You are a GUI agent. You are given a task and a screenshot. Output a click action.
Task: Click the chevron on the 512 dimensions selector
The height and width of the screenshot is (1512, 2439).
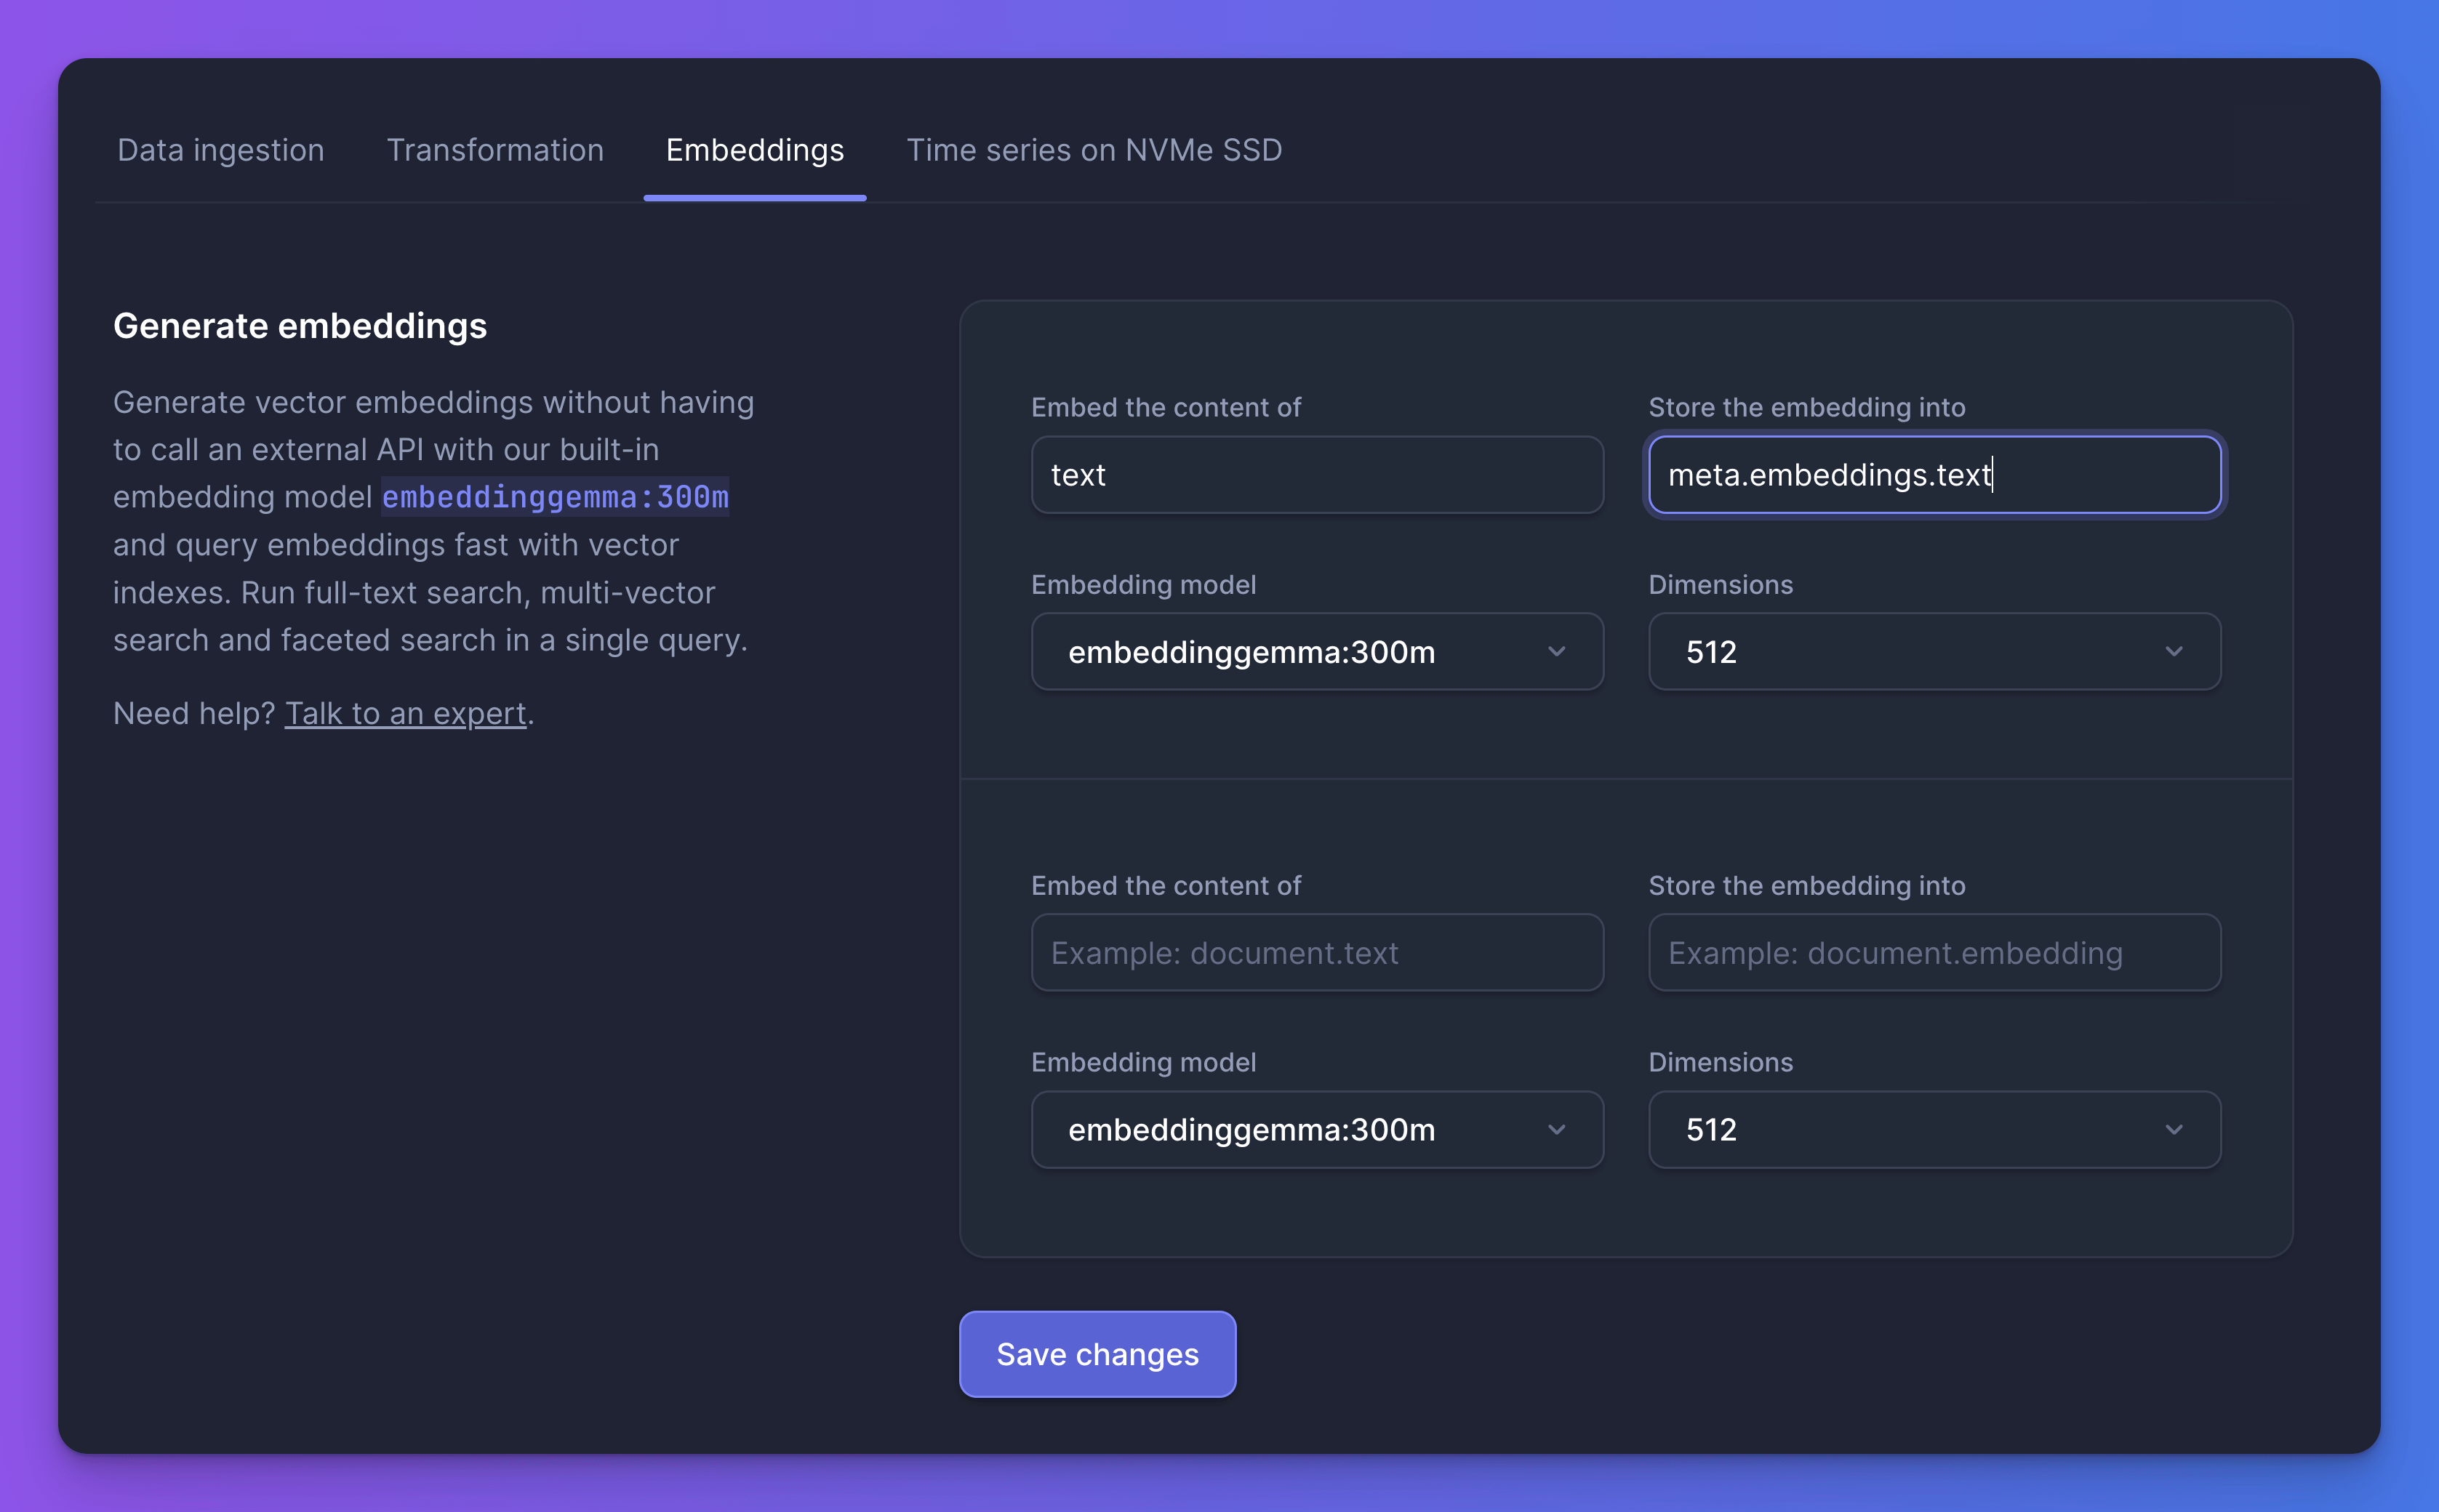pyautogui.click(x=2174, y=651)
